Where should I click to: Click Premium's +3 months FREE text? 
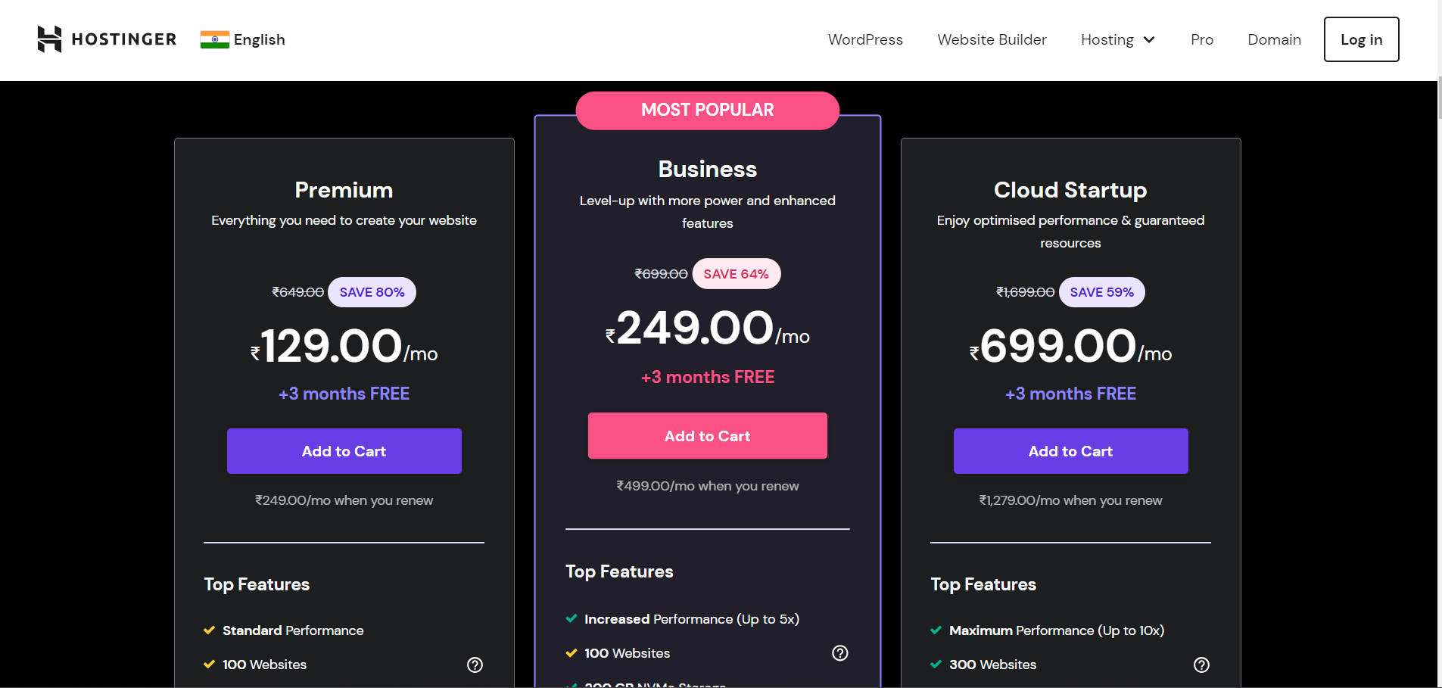pos(344,394)
